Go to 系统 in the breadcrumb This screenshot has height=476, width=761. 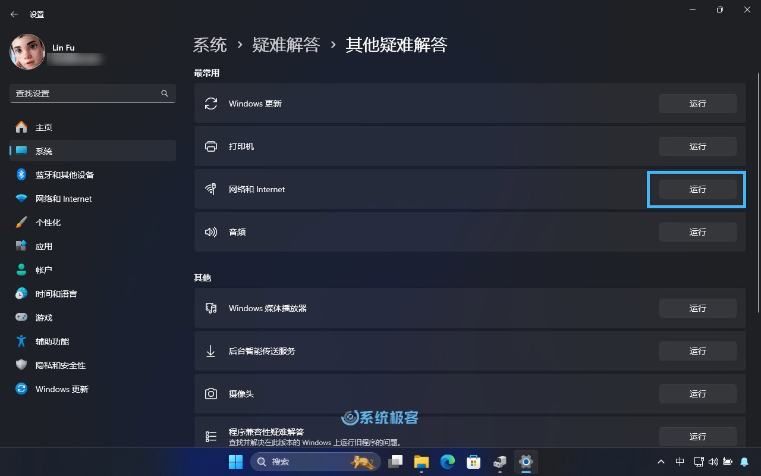(210, 45)
